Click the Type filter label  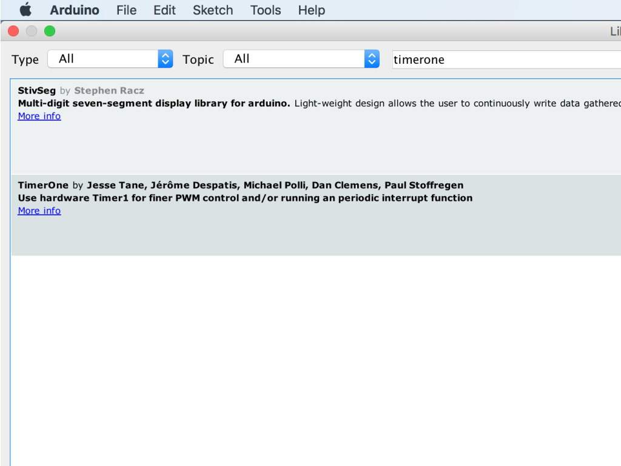pos(25,59)
